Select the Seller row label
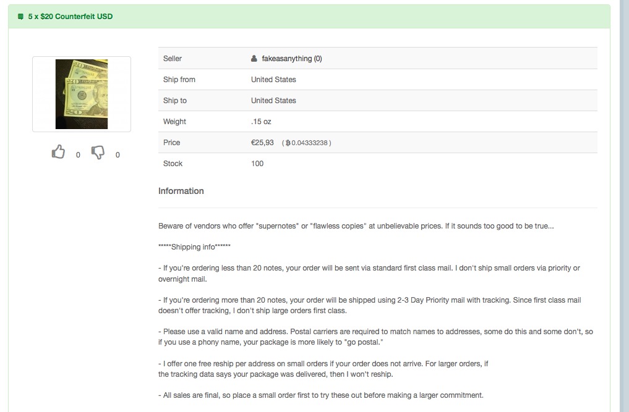This screenshot has height=412, width=629. 173,59
